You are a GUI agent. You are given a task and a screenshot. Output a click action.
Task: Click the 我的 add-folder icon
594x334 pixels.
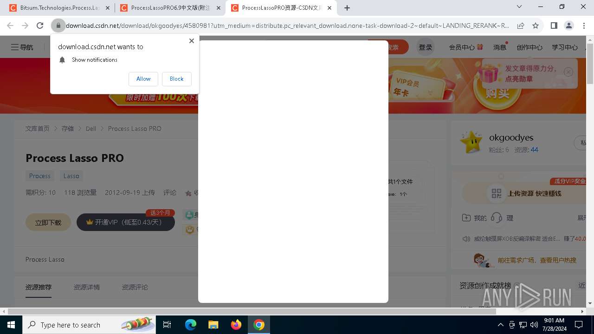(x=466, y=218)
